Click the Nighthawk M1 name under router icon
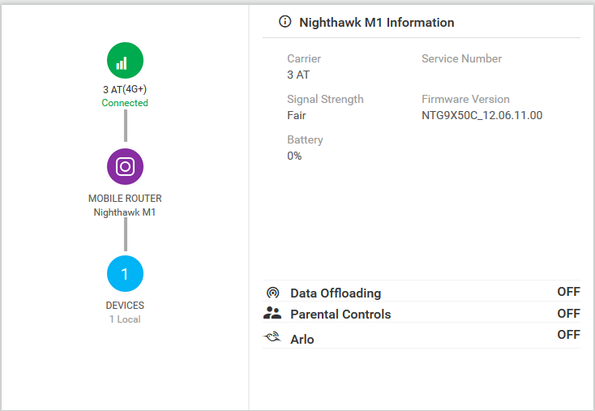The height and width of the screenshot is (411, 595). tap(125, 212)
